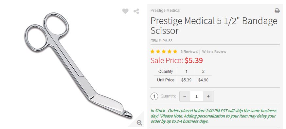Click the Sale Price $5.39 text
Screen dimensions: 286x129
tap(177, 60)
